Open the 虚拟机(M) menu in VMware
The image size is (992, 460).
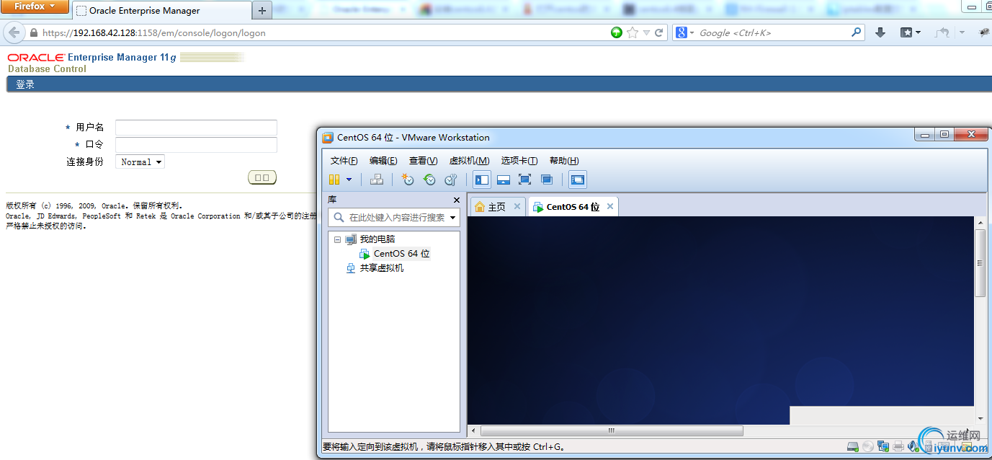[470, 161]
